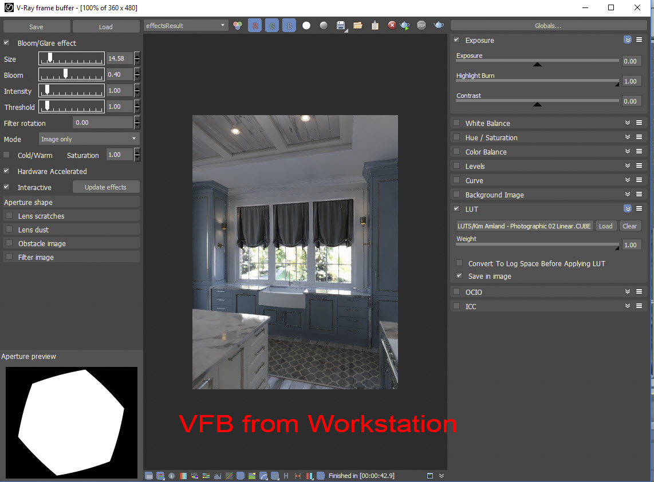
Task: Click the monochromatic mode gray circle
Action: (323, 26)
